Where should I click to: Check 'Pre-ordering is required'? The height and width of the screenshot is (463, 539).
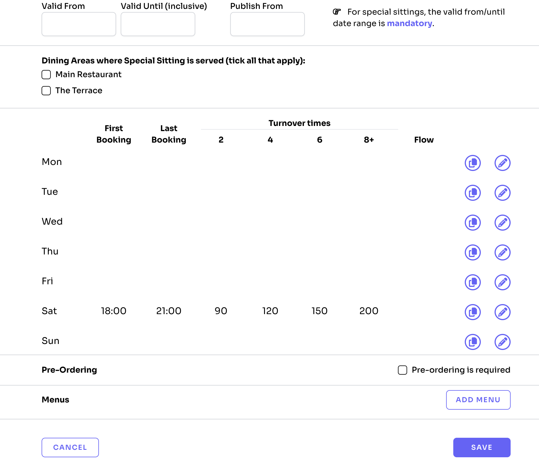[x=403, y=370]
